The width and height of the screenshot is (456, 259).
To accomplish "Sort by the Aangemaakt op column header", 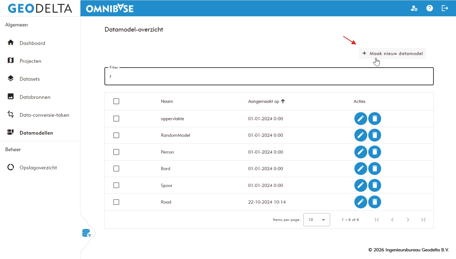I will [x=263, y=101].
